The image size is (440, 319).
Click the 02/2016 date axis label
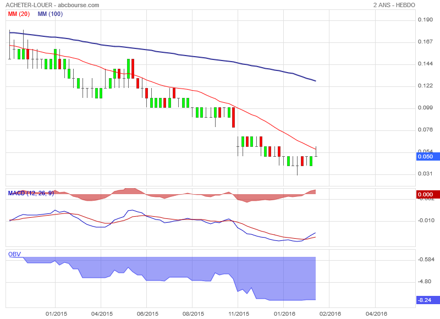coord(331,313)
